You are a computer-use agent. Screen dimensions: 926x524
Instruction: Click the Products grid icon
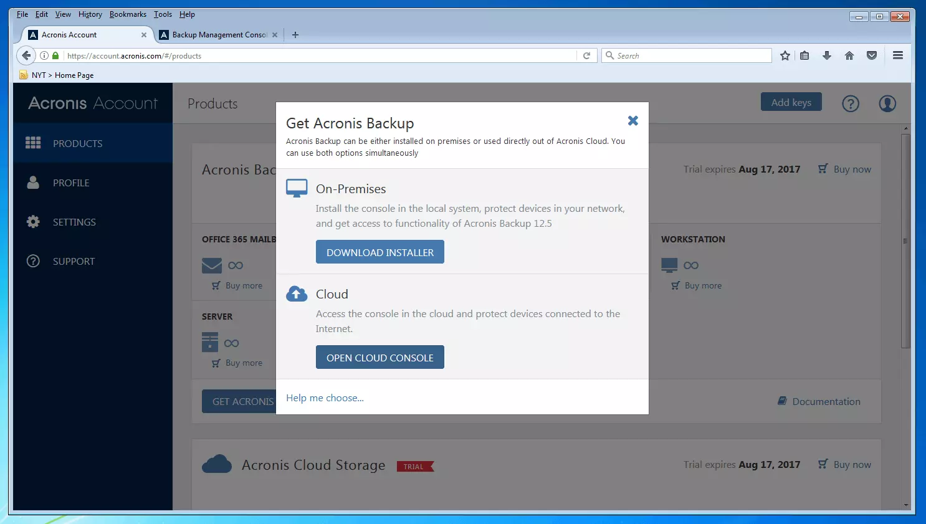point(33,143)
